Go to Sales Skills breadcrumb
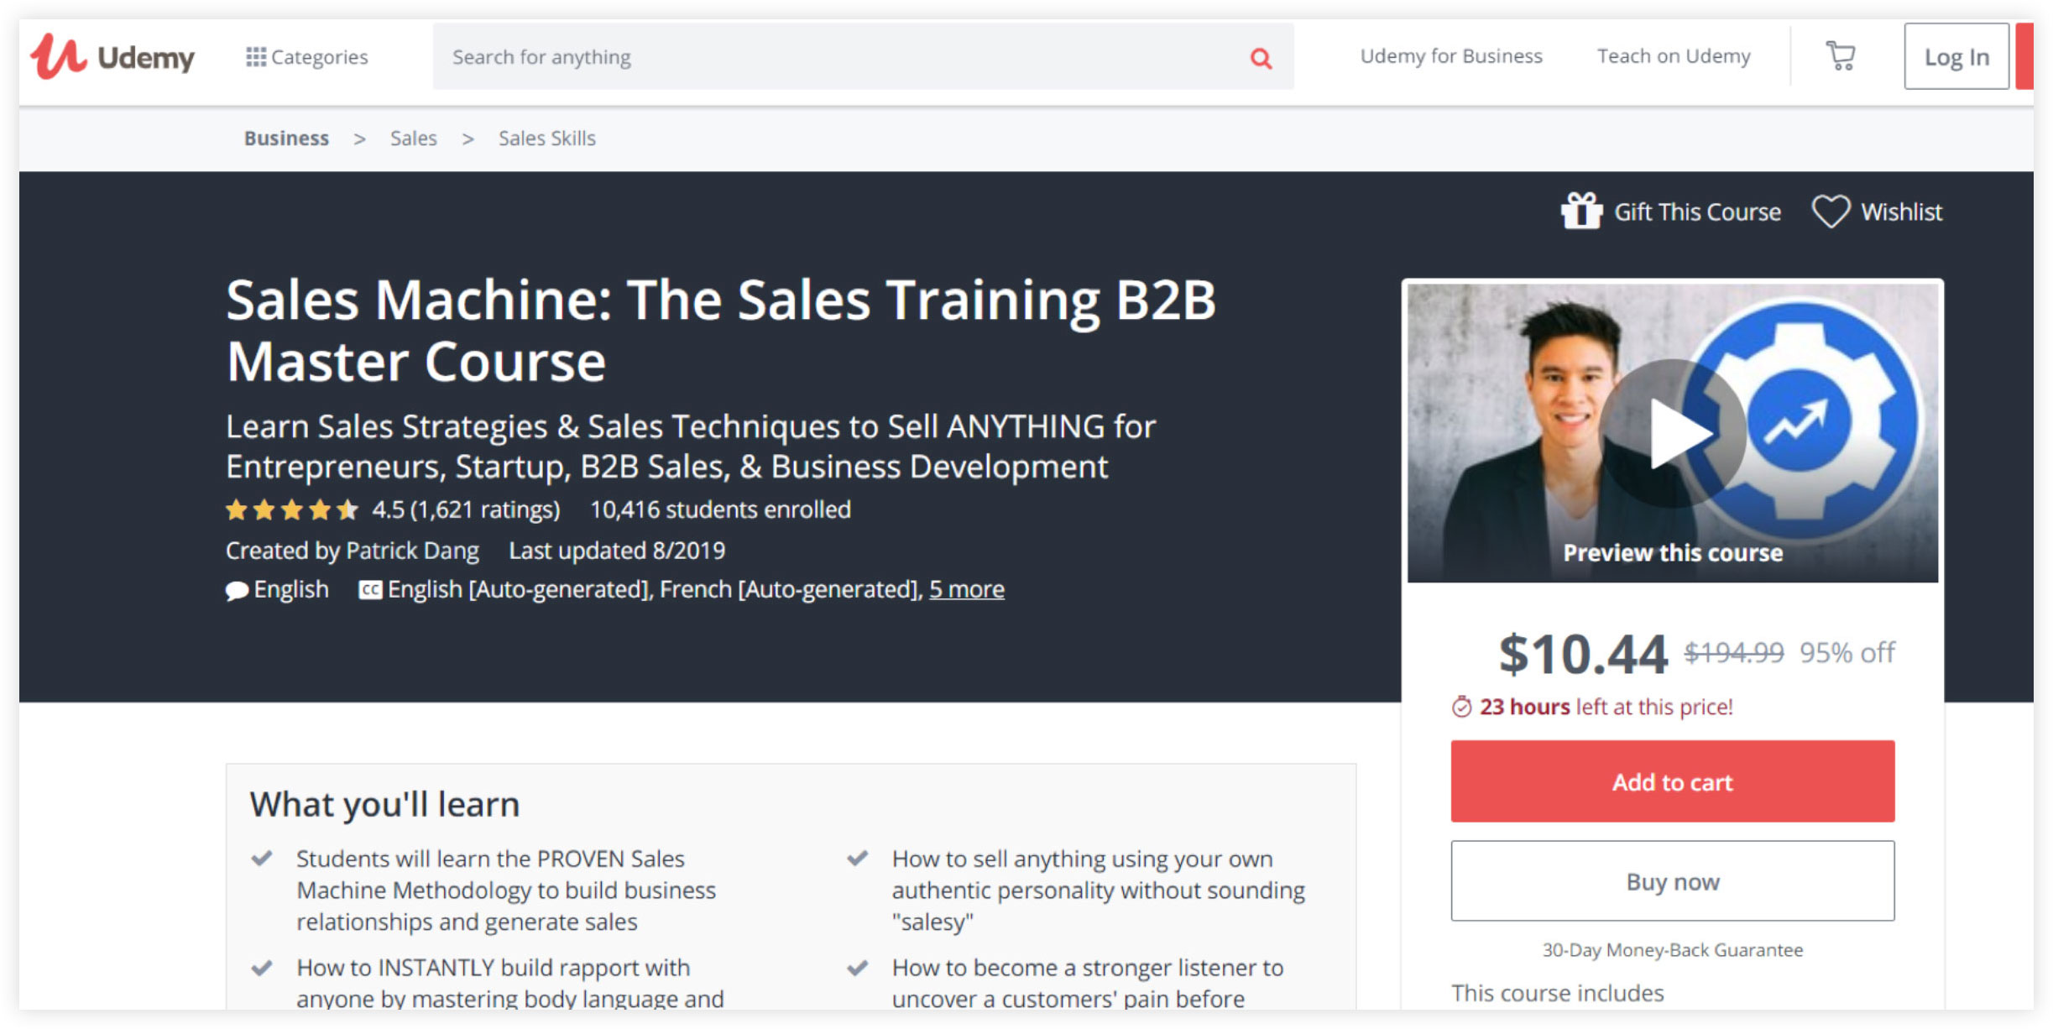The width and height of the screenshot is (2053, 1029). click(x=547, y=138)
